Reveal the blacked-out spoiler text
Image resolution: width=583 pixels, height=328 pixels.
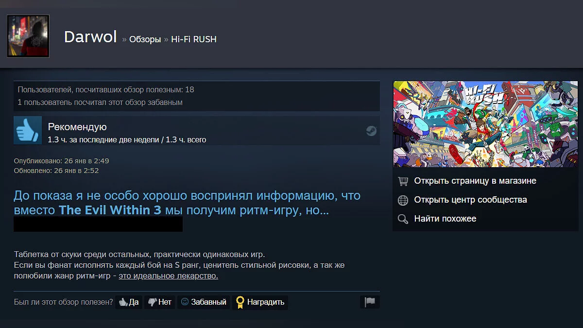pos(98,224)
